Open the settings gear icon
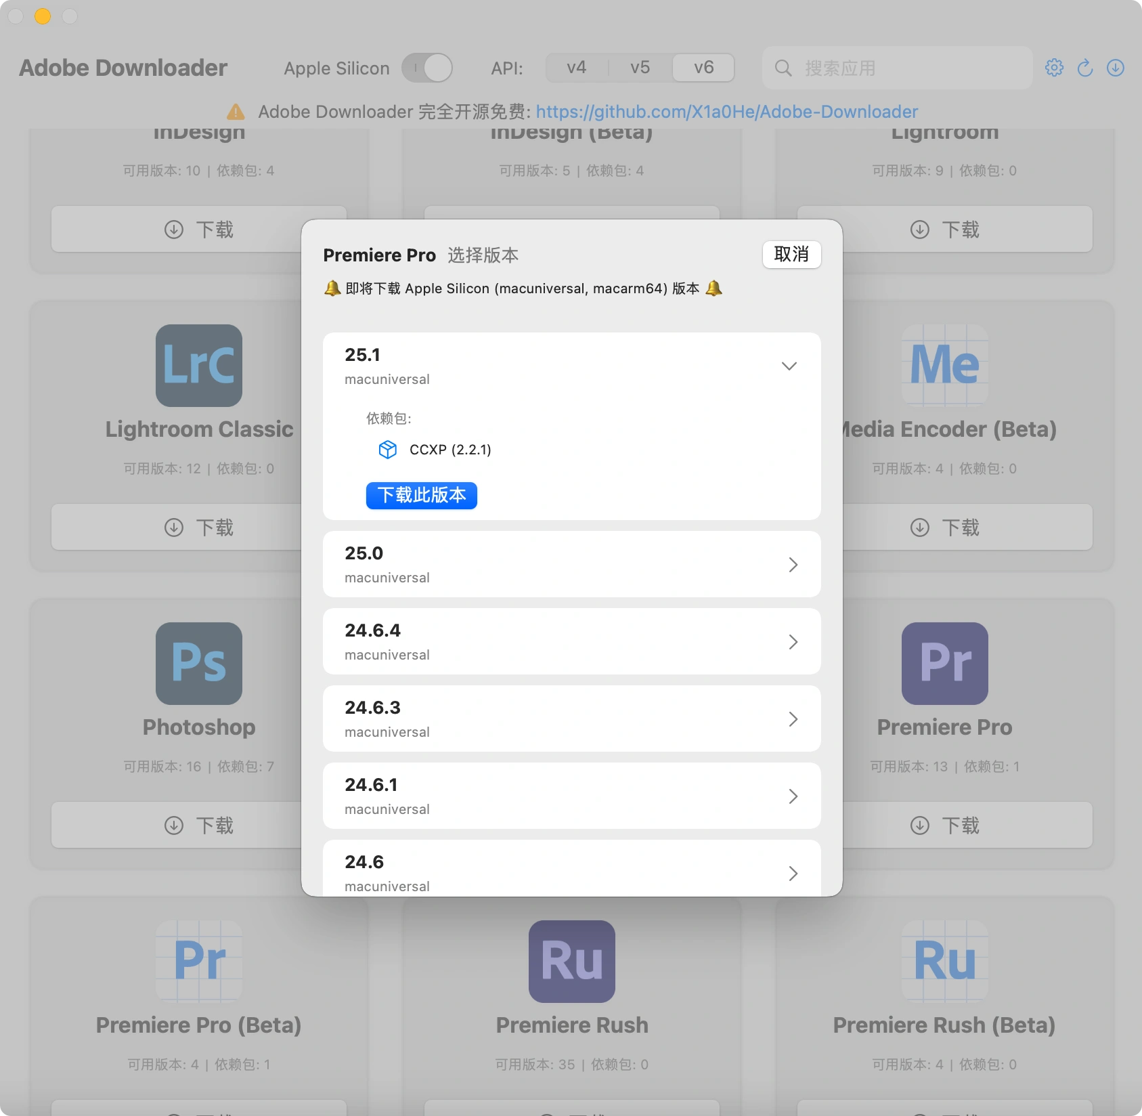The height and width of the screenshot is (1116, 1142). tap(1054, 68)
